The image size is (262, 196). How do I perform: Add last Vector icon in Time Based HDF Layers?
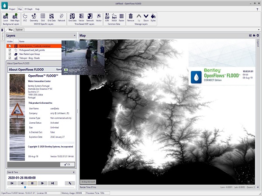[x=99, y=17]
